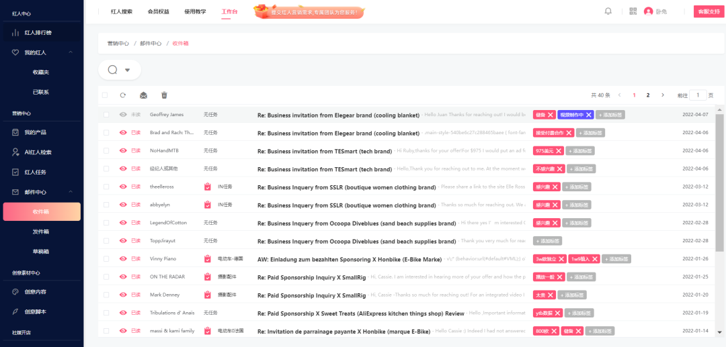The width and height of the screenshot is (726, 347).
Task: Go to the previous page arrow
Action: tap(620, 95)
